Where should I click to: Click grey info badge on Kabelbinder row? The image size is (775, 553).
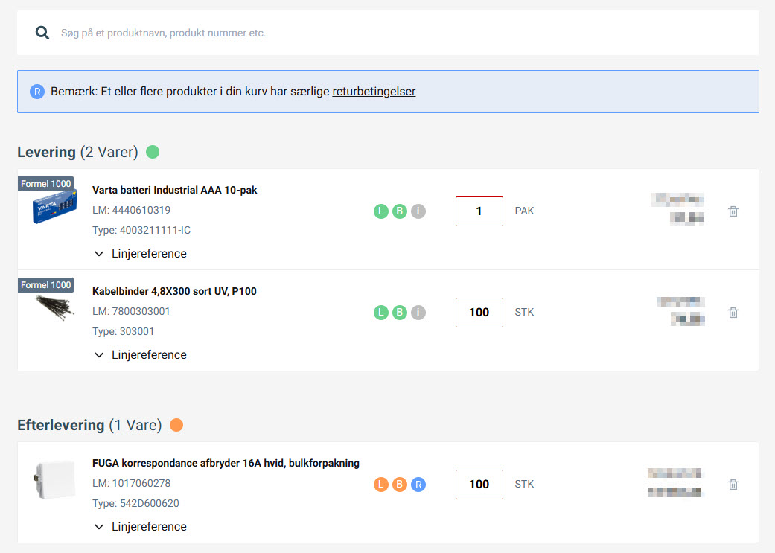(418, 313)
